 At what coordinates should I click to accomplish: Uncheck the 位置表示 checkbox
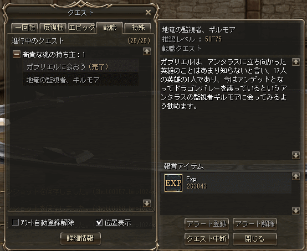click(x=99, y=222)
